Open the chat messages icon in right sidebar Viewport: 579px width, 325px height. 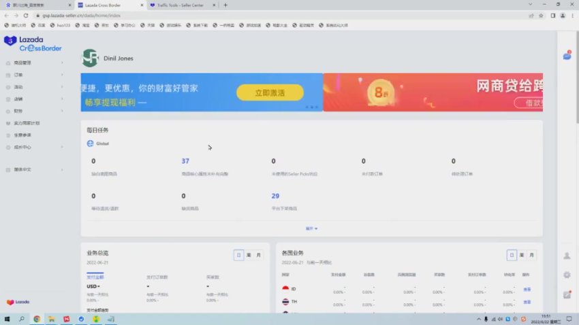click(567, 56)
